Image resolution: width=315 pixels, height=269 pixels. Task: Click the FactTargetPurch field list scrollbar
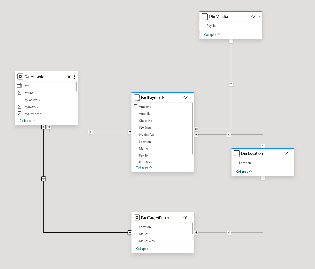point(193,228)
